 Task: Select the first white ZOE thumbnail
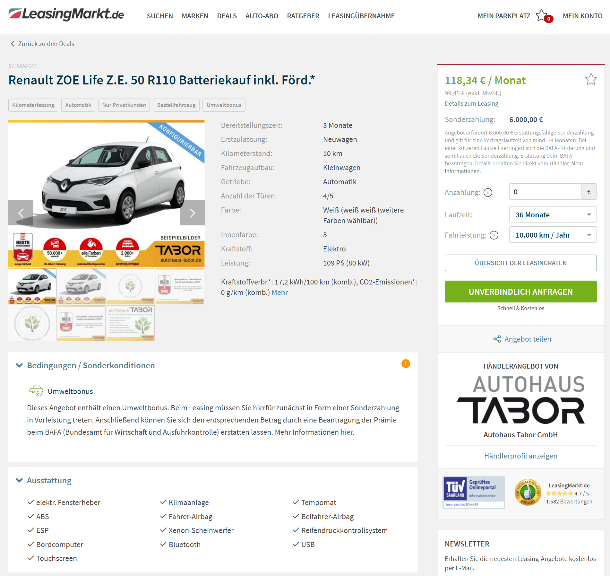click(x=32, y=286)
